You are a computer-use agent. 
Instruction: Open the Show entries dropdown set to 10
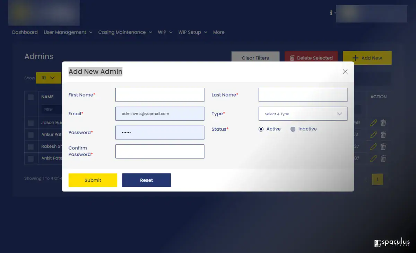[x=49, y=78]
